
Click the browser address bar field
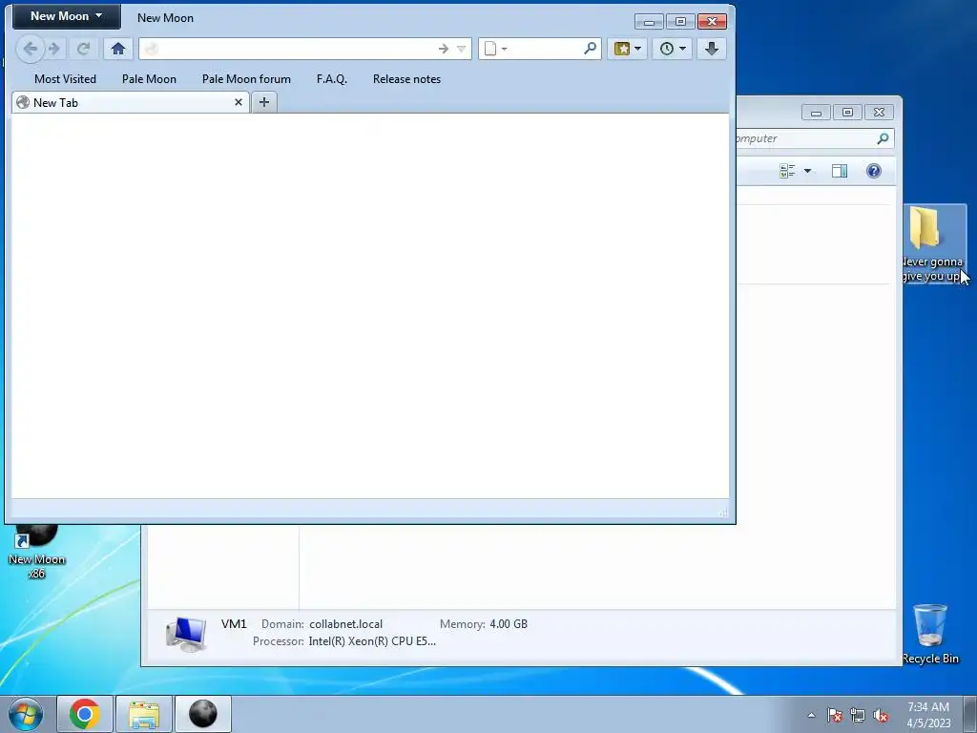[304, 49]
